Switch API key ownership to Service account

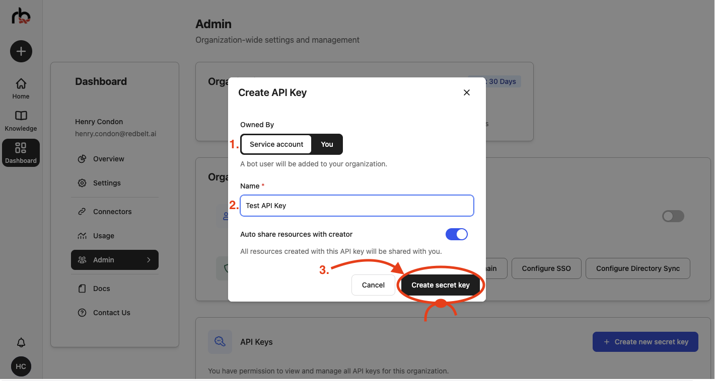276,144
